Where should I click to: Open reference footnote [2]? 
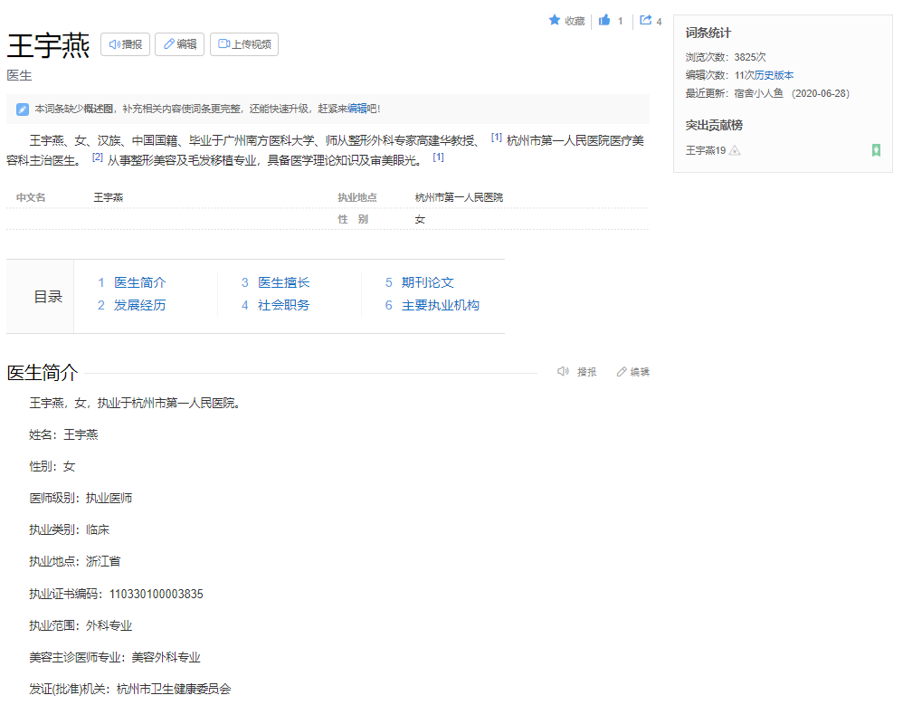point(98,157)
